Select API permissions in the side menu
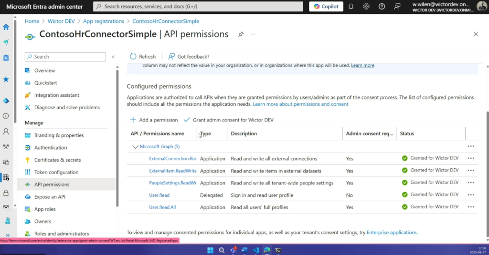Screen dimensions: 489x255 (66, 184)
